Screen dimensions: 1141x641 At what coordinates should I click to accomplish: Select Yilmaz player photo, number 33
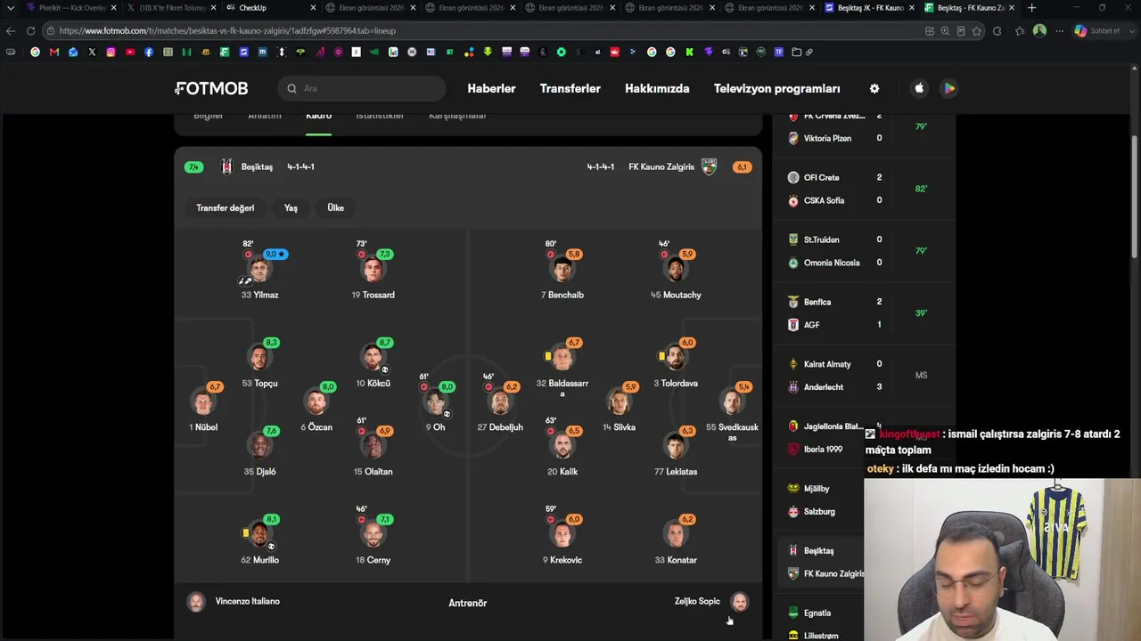pyautogui.click(x=259, y=268)
